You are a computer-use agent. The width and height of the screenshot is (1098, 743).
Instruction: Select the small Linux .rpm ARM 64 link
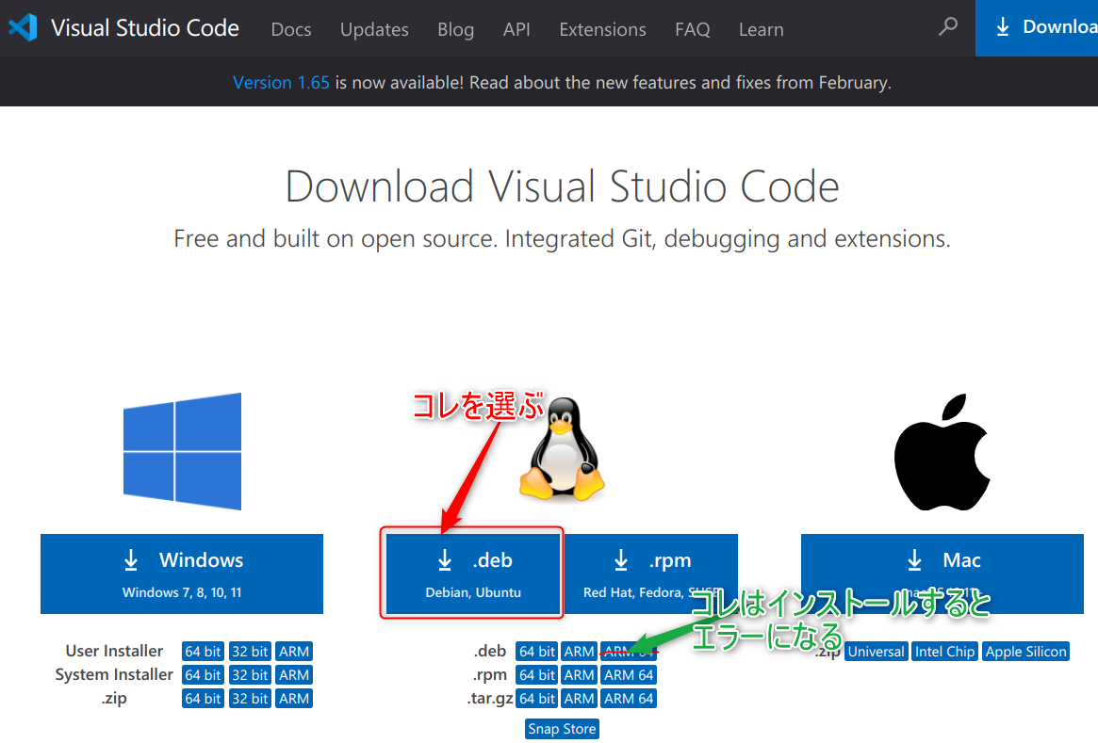(x=629, y=675)
